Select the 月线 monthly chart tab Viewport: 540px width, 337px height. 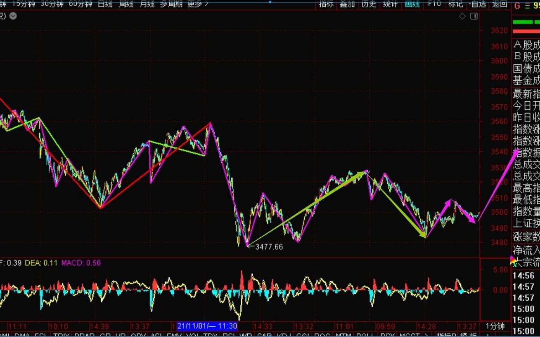click(x=147, y=4)
